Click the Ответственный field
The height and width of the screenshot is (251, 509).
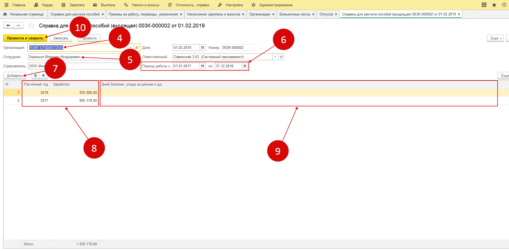pyautogui.click(x=222, y=57)
